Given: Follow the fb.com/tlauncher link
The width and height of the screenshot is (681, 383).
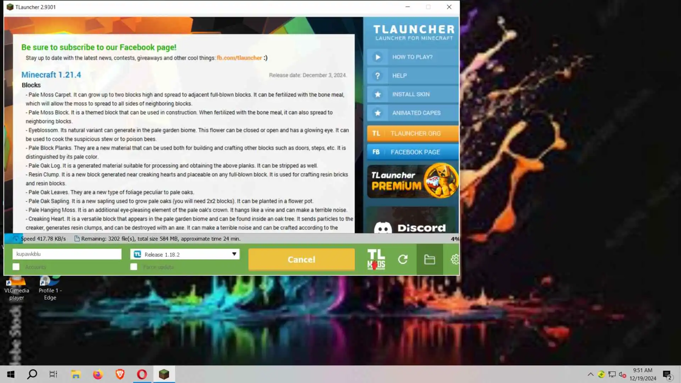Looking at the screenshot, I should pos(239,58).
